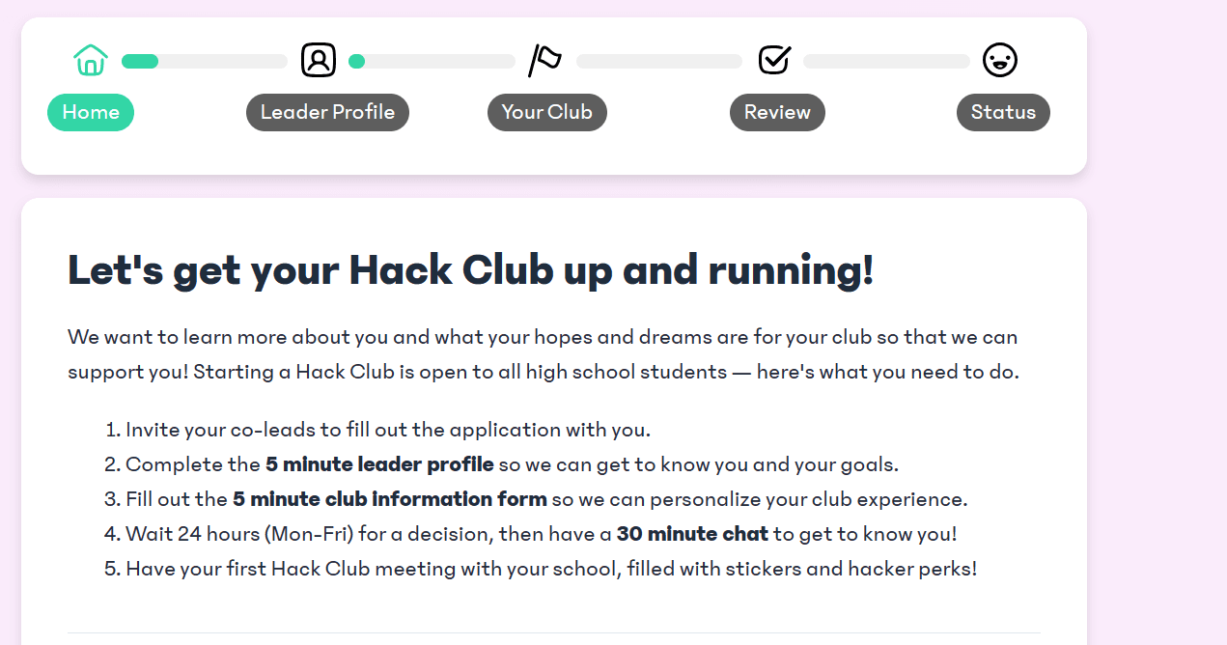Switch to the Review step
This screenshot has width=1227, height=645.
(777, 112)
